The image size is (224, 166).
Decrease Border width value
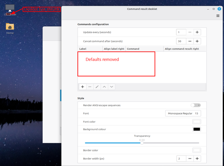point(190,159)
